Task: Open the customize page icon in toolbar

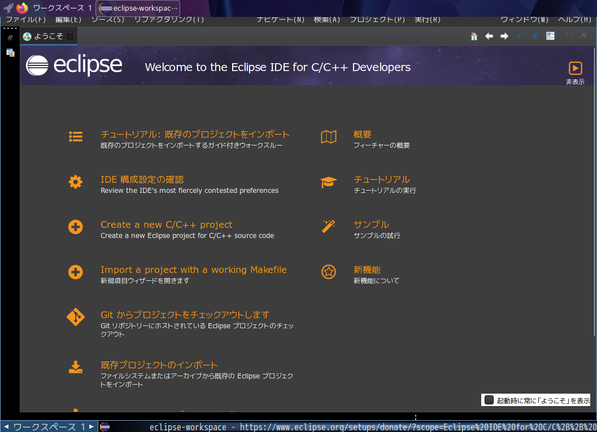Action: [551, 36]
